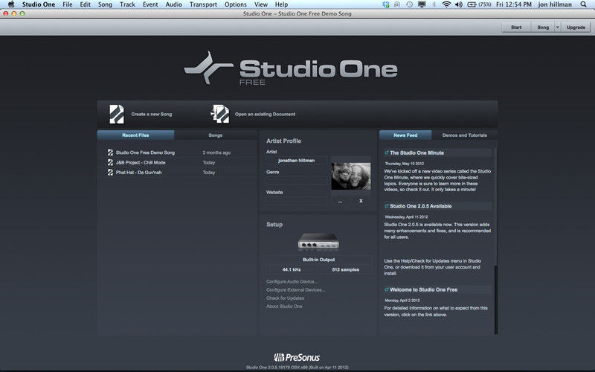Screen dimensions: 595x372
Task: Browse artist image with the ellipsis button
Action: (341, 201)
